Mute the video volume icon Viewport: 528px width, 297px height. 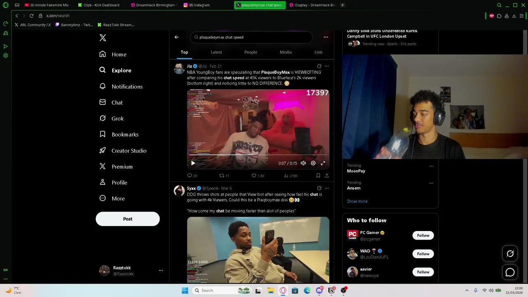pyautogui.click(x=303, y=163)
